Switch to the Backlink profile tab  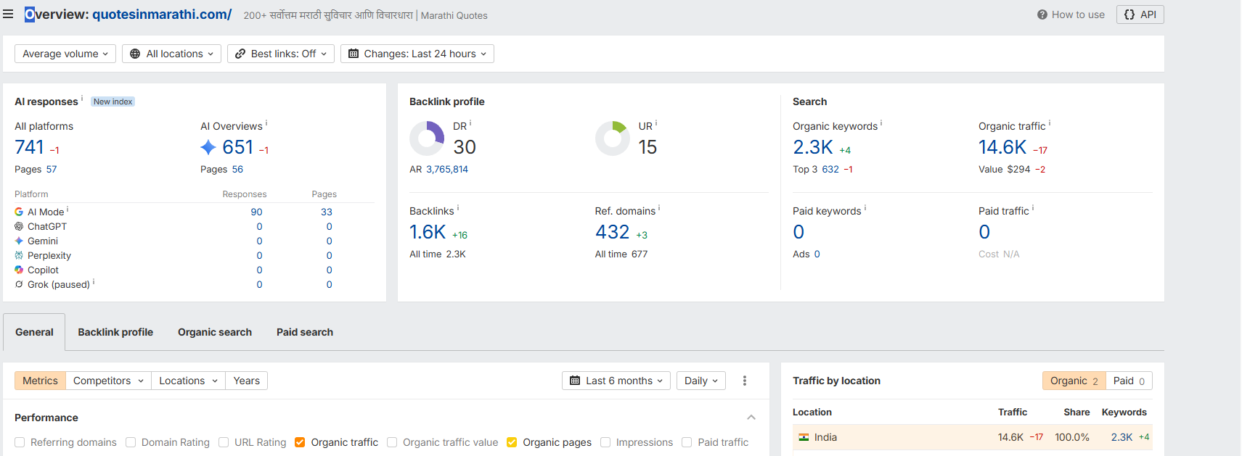point(115,332)
